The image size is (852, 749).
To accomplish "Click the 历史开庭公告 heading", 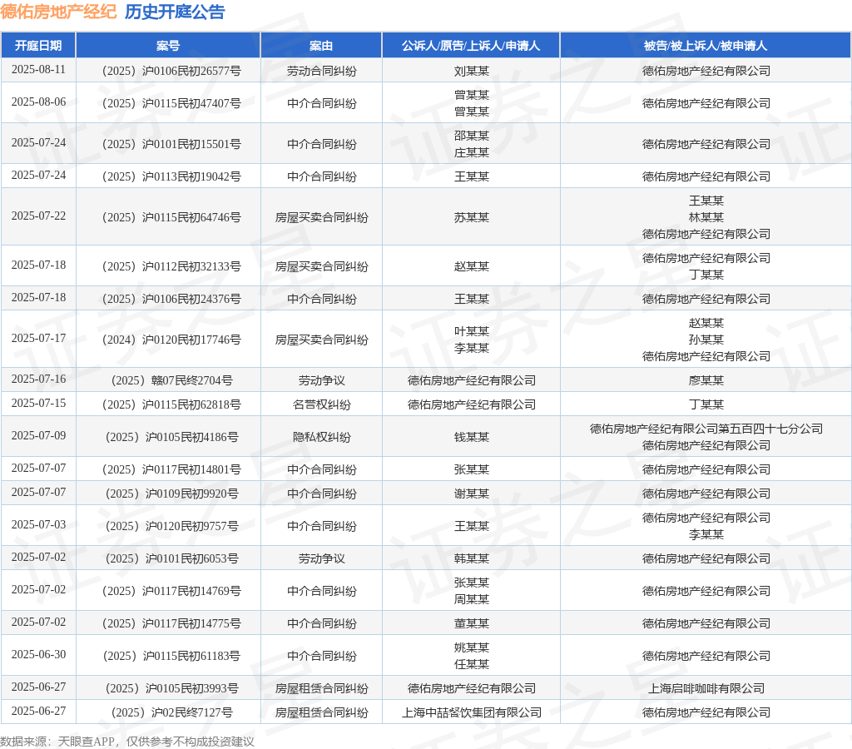I will point(175,12).
